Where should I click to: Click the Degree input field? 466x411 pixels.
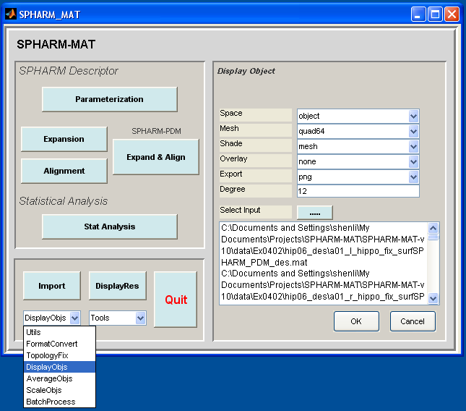pyautogui.click(x=358, y=191)
